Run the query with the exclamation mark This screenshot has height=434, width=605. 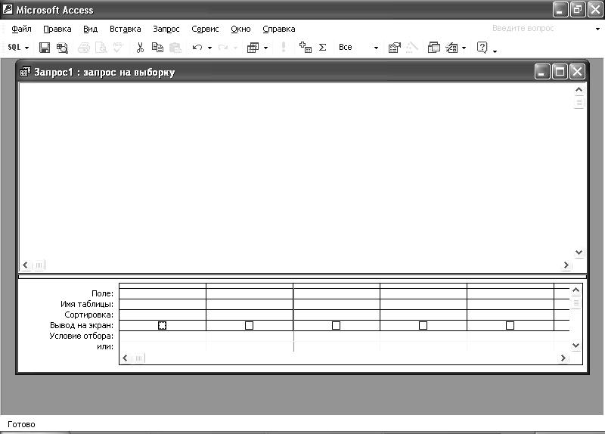pos(284,47)
